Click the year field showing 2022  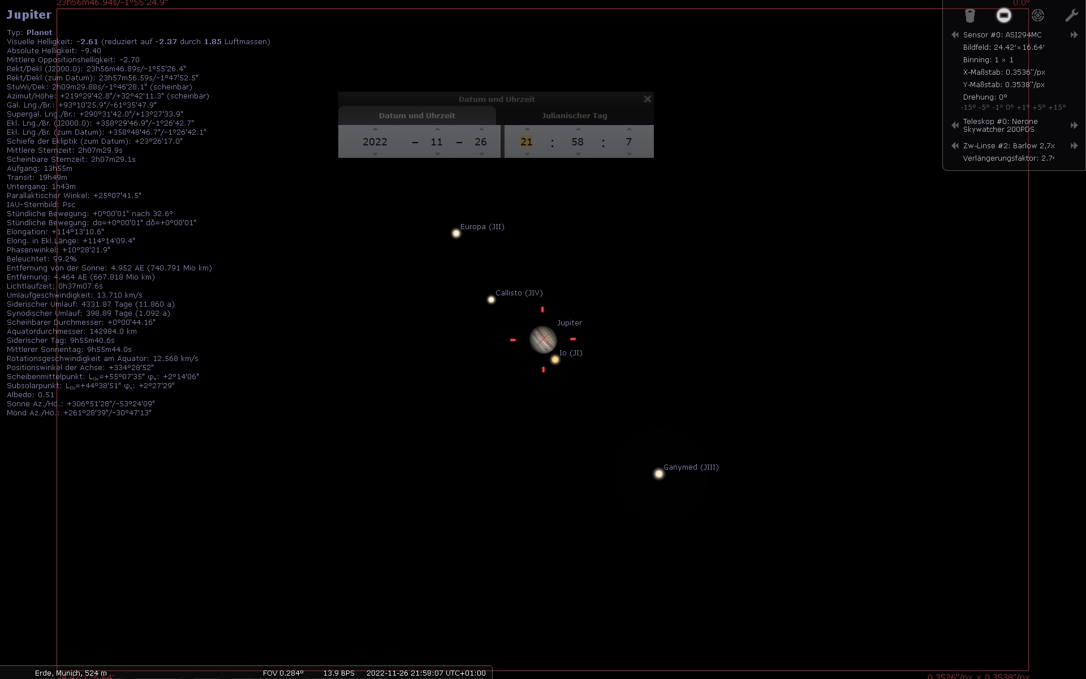tap(375, 141)
